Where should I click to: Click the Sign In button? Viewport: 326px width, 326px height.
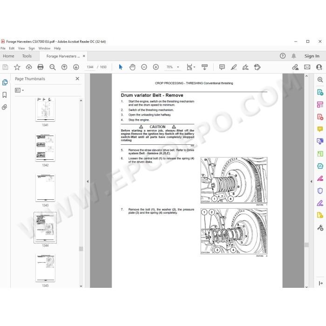312,56
